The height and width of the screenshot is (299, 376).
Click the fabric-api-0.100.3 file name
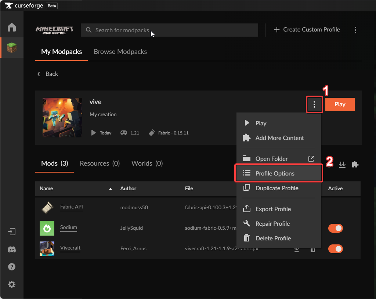pyautogui.click(x=210, y=208)
